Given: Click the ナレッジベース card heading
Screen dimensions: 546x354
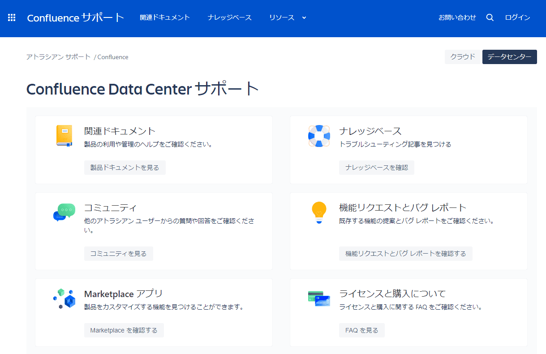Looking at the screenshot, I should click(x=370, y=131).
